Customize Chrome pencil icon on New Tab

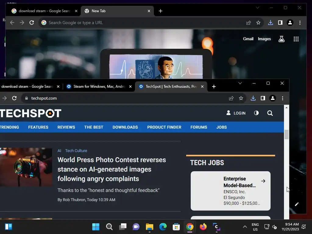(x=297, y=204)
